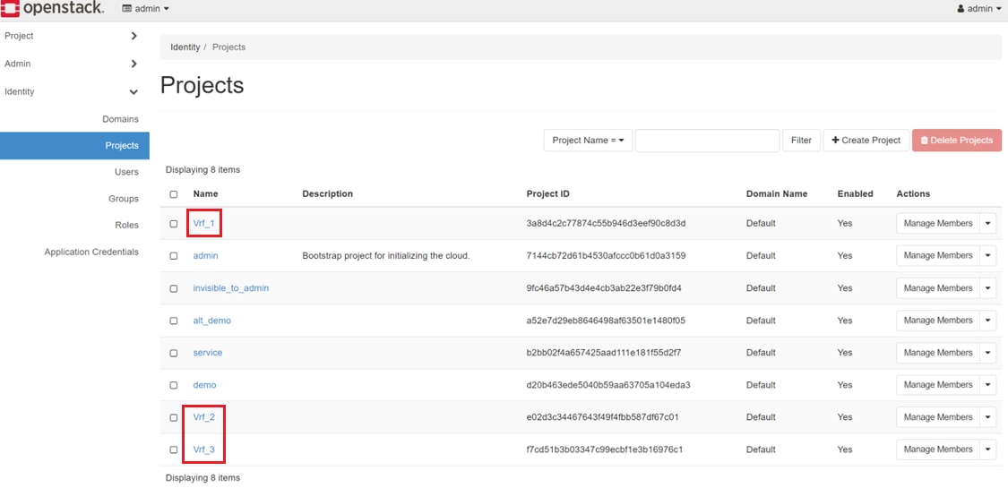Open actions dropdown arrow for Vrf_3
Image resolution: width=1008 pixels, height=488 pixels.
(988, 449)
